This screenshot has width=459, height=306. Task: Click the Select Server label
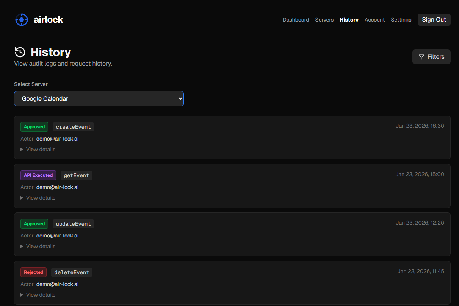[x=31, y=84]
